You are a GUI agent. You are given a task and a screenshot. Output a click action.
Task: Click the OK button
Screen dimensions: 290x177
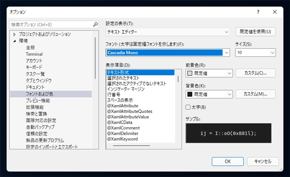(228, 161)
